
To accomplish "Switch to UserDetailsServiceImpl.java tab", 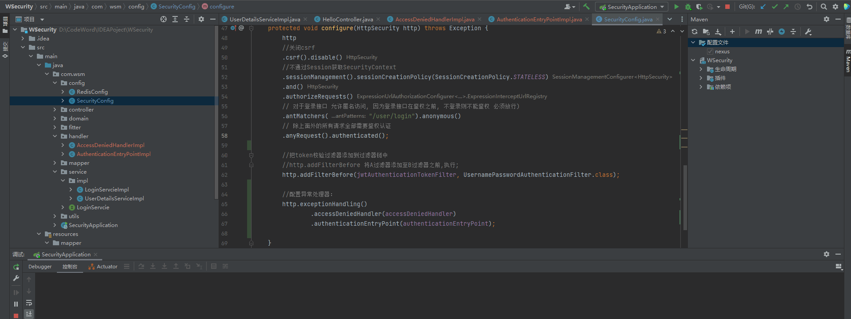I will click(265, 20).
